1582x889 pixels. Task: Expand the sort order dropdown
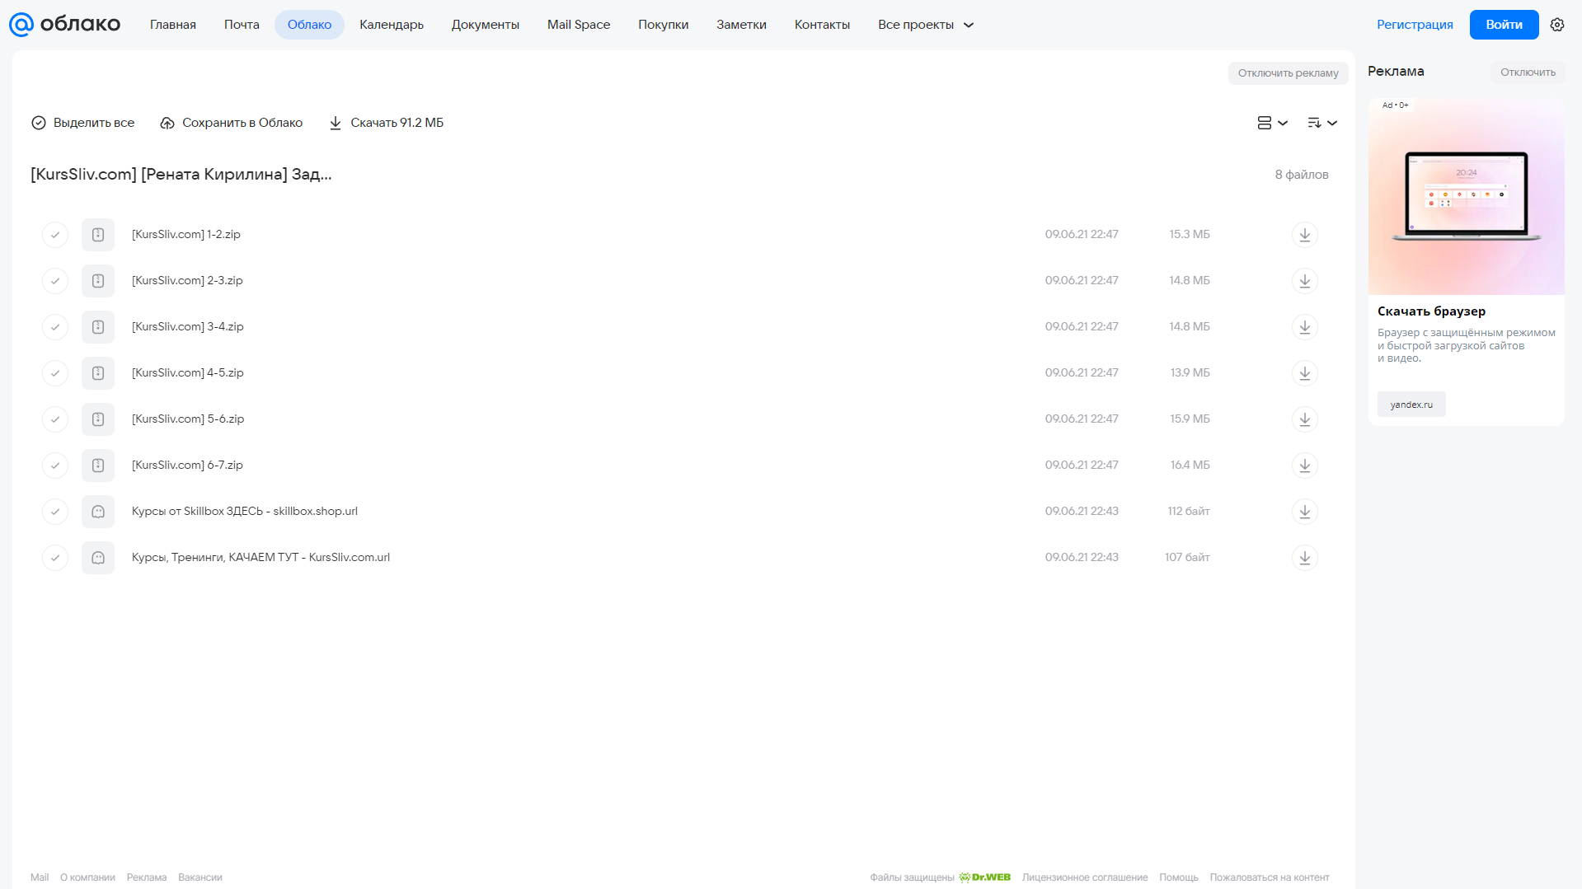pos(1321,123)
